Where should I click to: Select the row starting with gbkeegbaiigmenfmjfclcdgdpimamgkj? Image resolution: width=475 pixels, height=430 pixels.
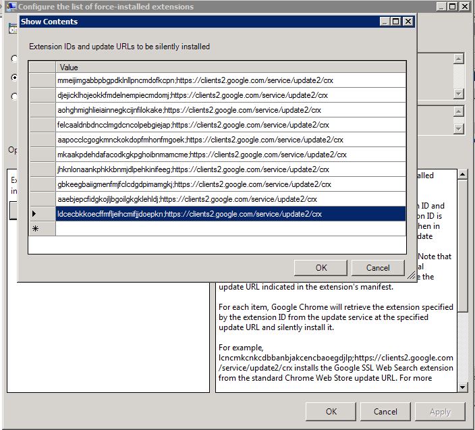pos(231,184)
